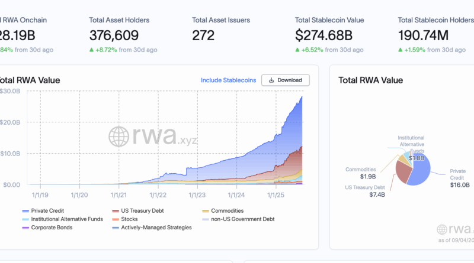Toggle the Private Credit series in the legend
This screenshot has width=474, height=263.
[46, 210]
